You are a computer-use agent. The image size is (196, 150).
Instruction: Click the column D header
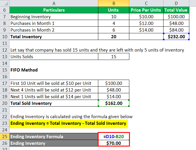pos(176,3)
